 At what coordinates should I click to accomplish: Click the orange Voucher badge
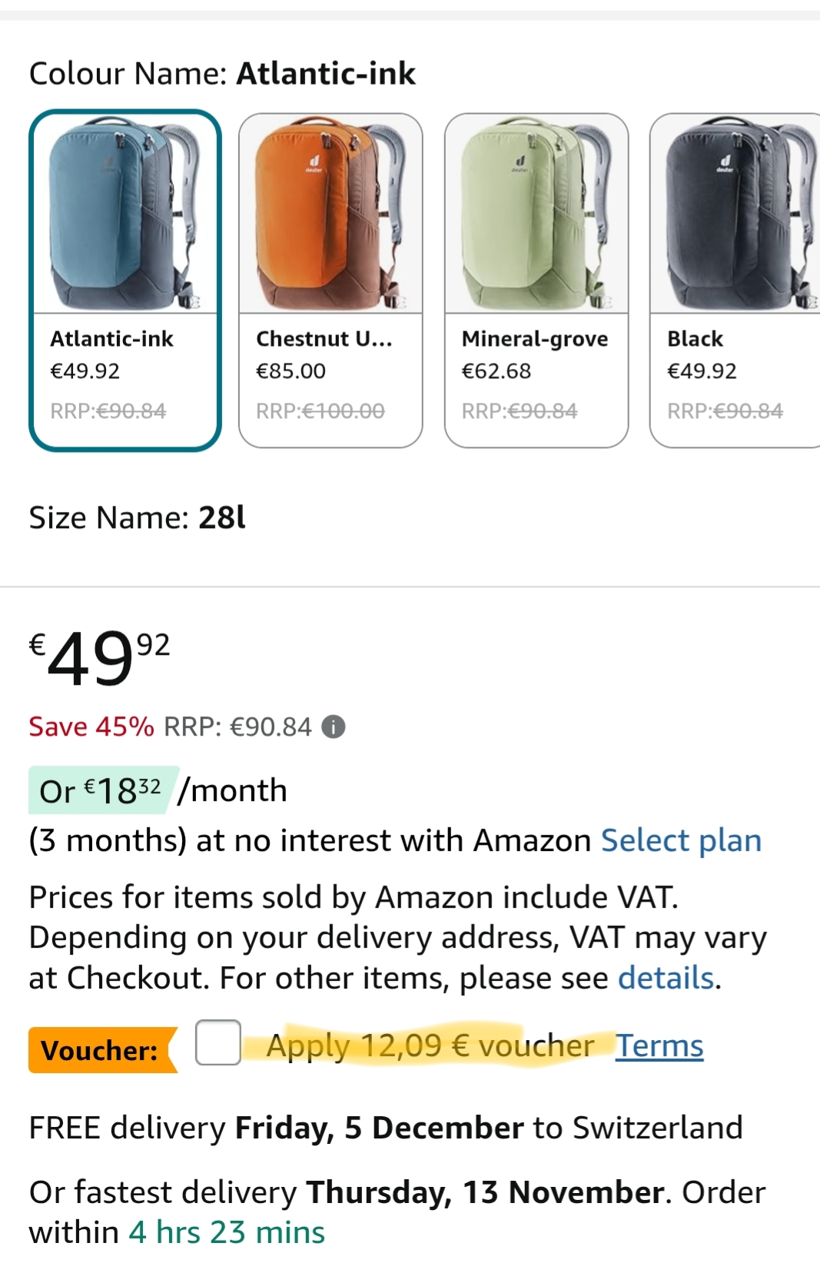(x=100, y=1050)
